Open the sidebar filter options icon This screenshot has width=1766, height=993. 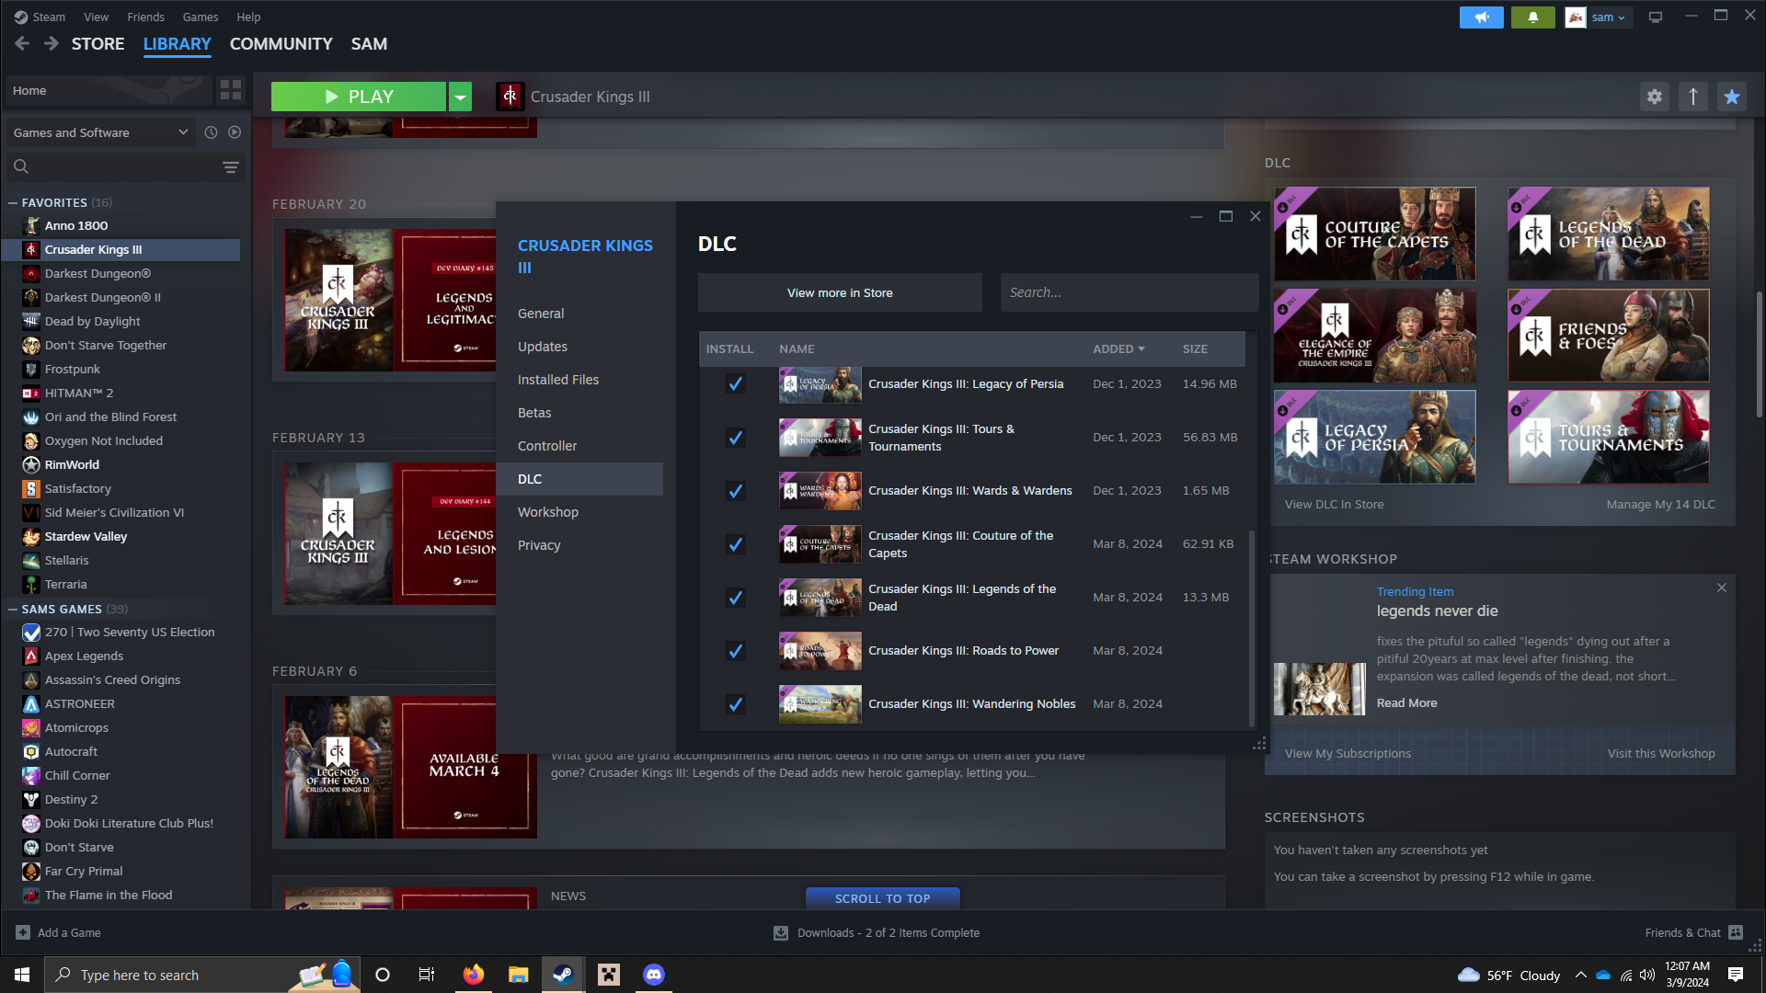pyautogui.click(x=230, y=166)
